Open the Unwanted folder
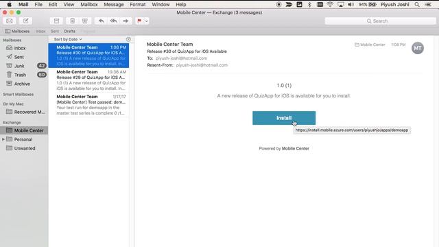Viewport: 439px width, 247px height. click(24, 148)
